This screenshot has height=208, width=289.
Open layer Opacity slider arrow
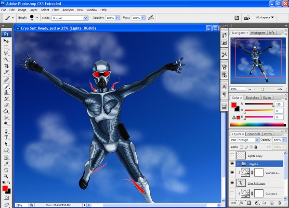coord(284,140)
